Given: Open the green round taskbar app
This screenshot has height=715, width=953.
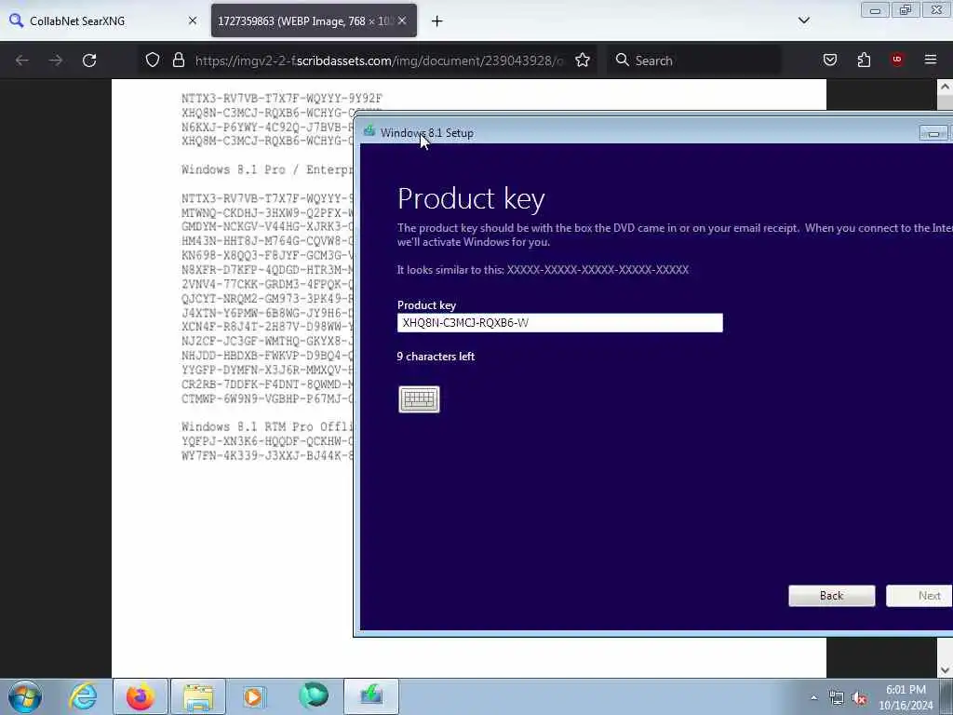Looking at the screenshot, I should 314,696.
